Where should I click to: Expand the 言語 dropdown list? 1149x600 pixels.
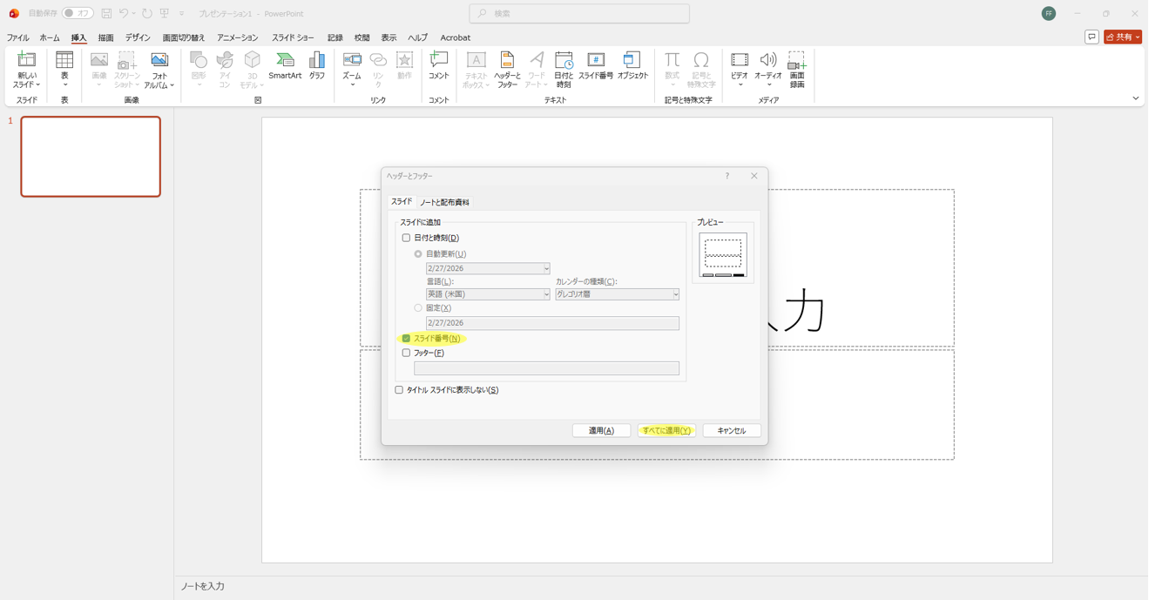(x=546, y=295)
